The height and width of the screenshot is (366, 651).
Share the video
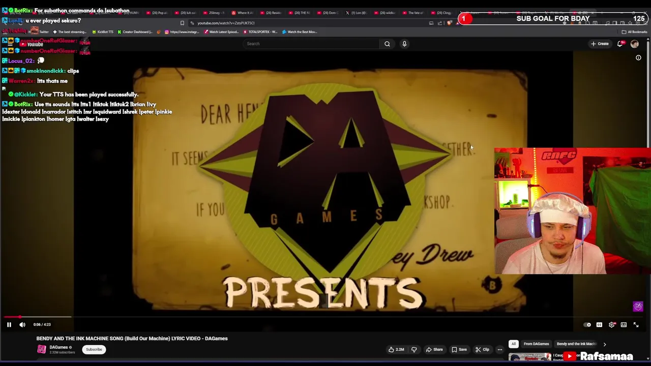point(434,349)
